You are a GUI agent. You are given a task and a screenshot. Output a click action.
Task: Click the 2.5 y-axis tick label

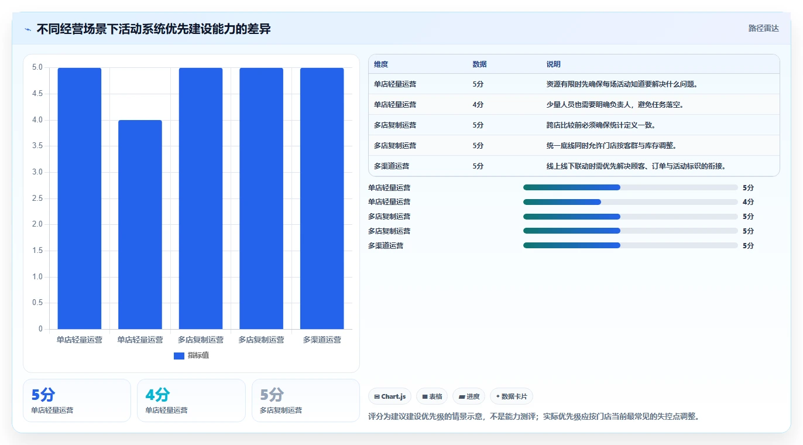(37, 198)
